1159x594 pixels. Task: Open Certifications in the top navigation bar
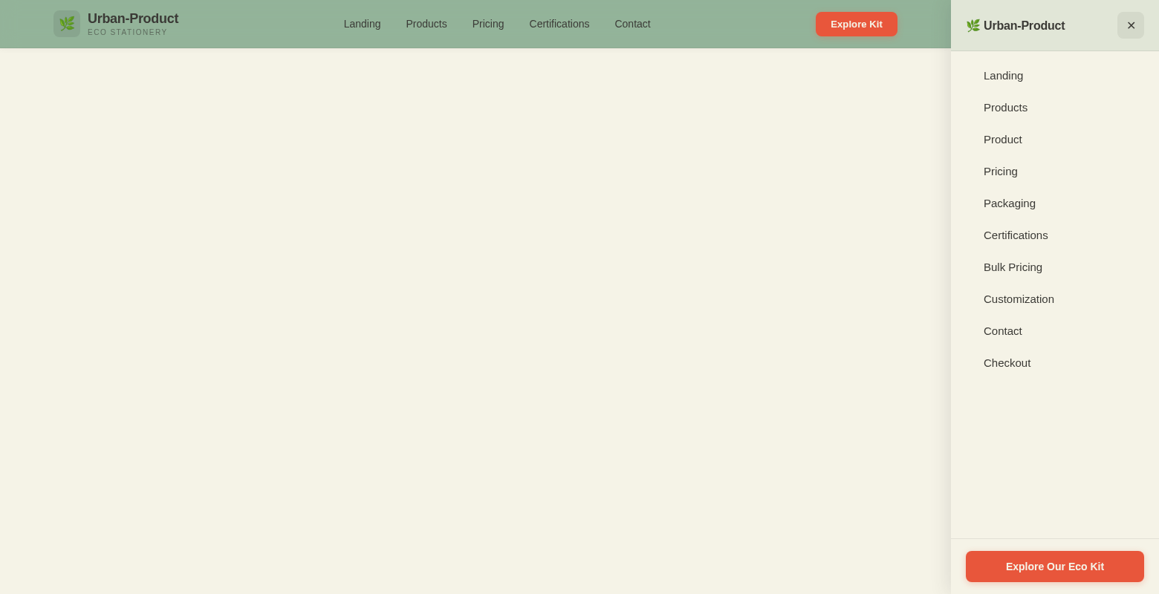(x=559, y=24)
